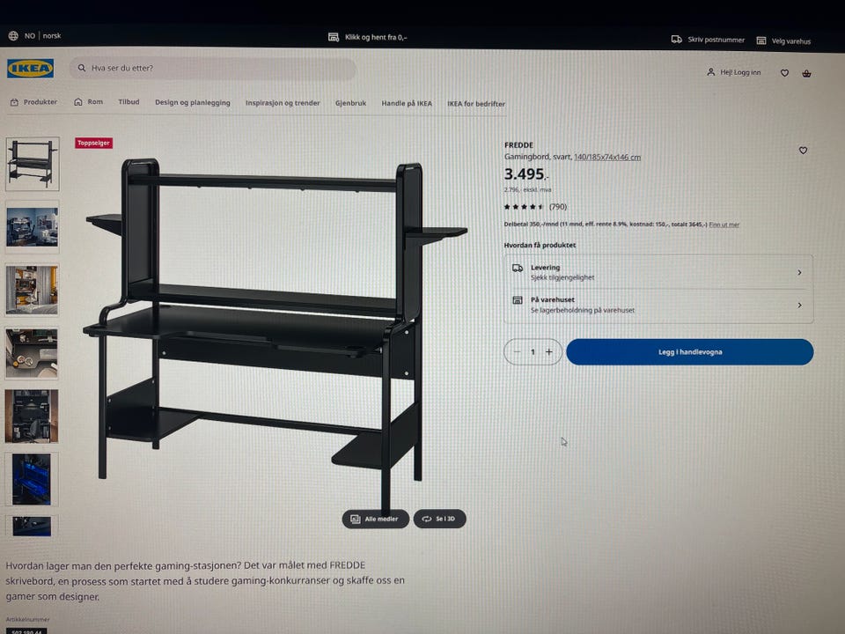Screen dimensions: 845x634
Task: Add FREDDE to favourites with heart icon
Action: 803,151
